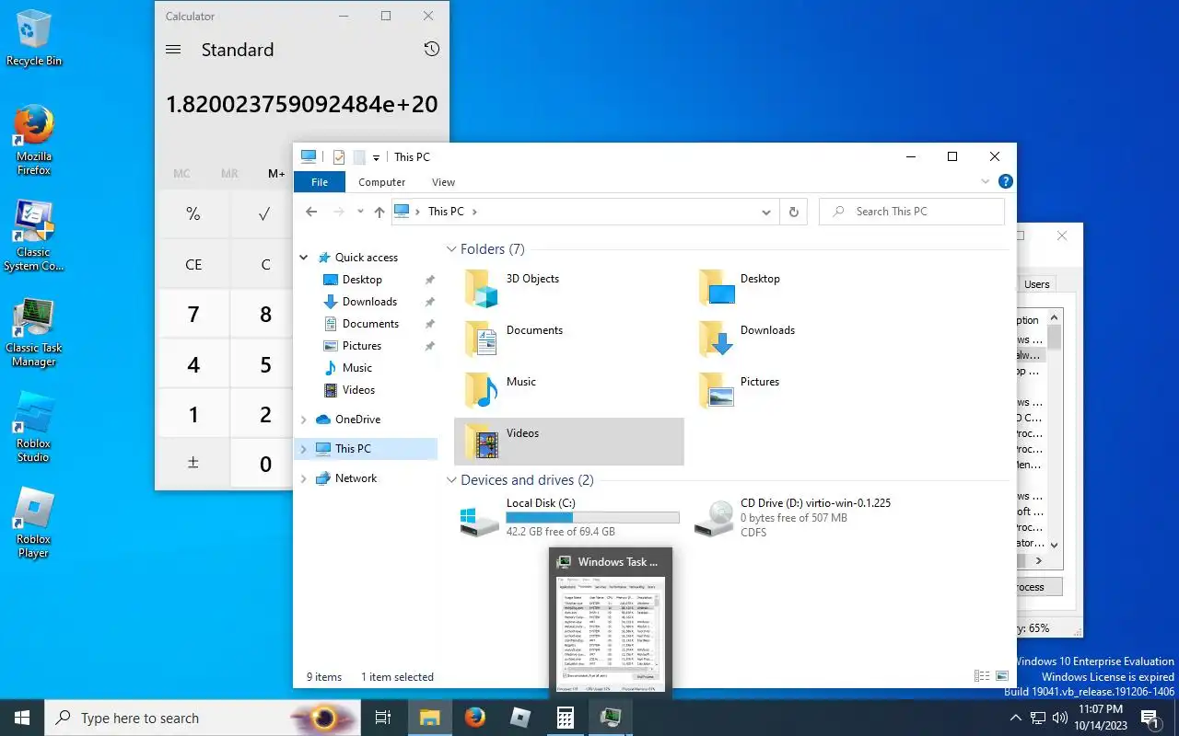The width and height of the screenshot is (1179, 736).
Task: Open Classic System Config desktop shortcut
Action: (x=34, y=236)
